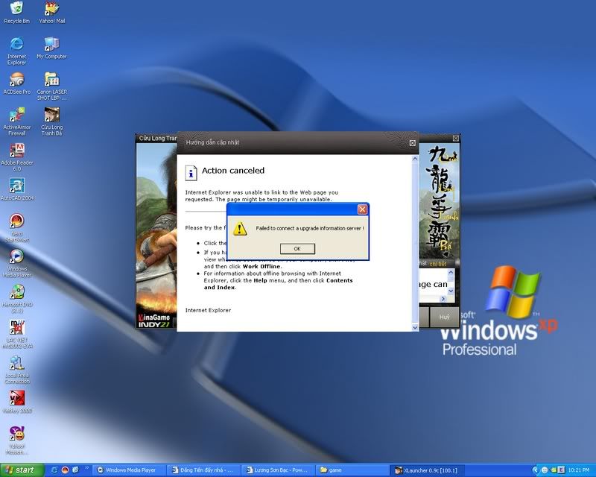Select the Adobe Reader 6.0 desktop icon

coord(16,157)
